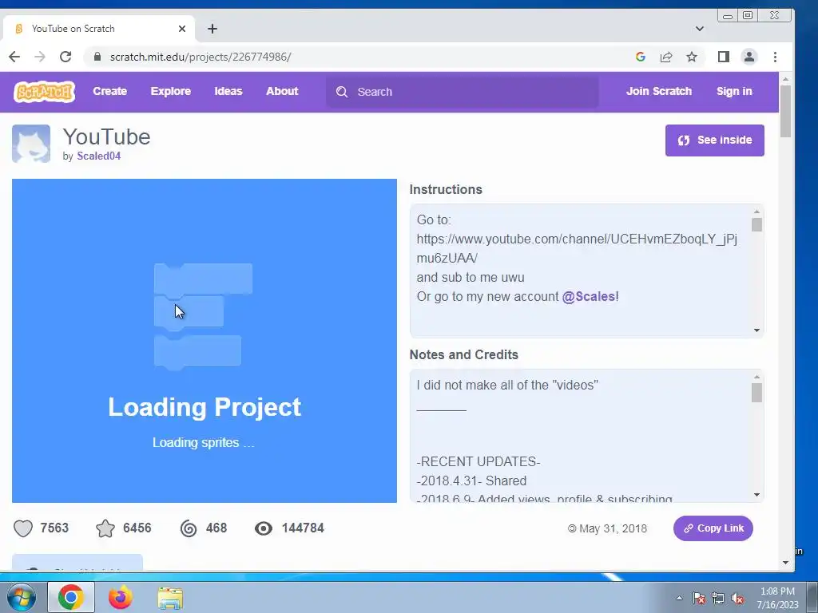Click Notes and Credits scroll-up arrow
This screenshot has width=818, height=613.
point(756,377)
